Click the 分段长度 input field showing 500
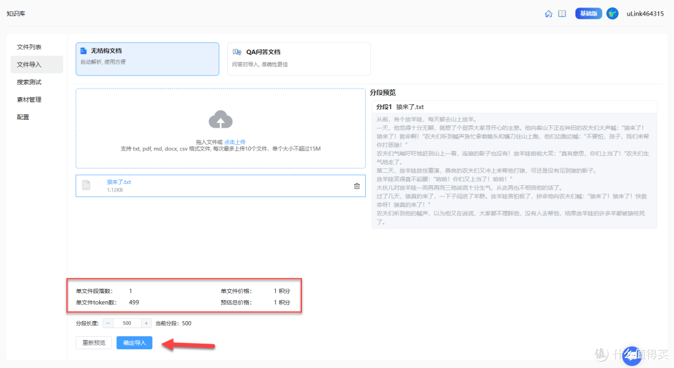Viewport: 674px width, 368px height. 127,323
